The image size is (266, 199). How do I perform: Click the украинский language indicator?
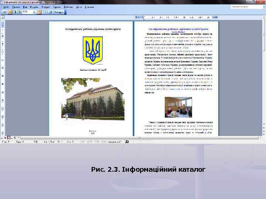click(114, 142)
